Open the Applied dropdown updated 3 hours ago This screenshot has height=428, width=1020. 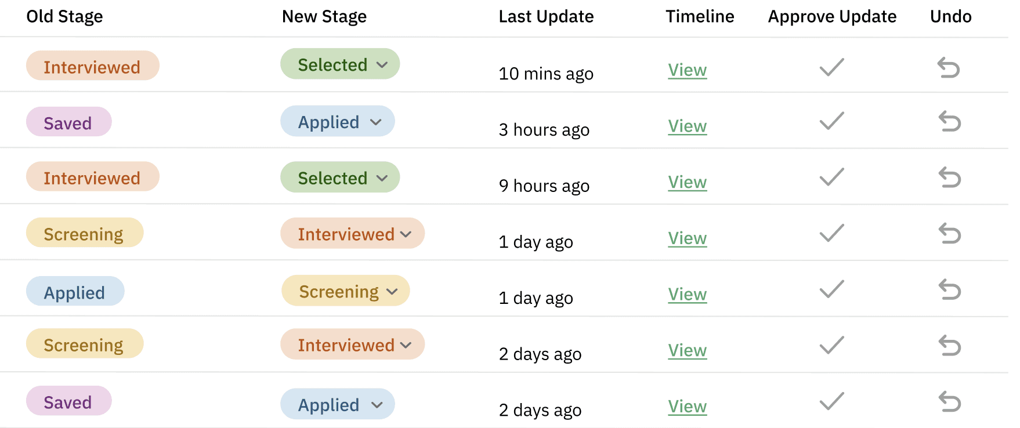pyautogui.click(x=338, y=122)
